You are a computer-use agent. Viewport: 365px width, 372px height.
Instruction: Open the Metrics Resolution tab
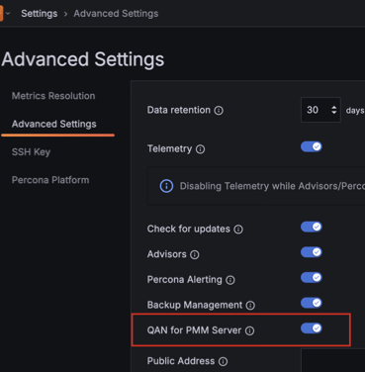pyautogui.click(x=53, y=96)
